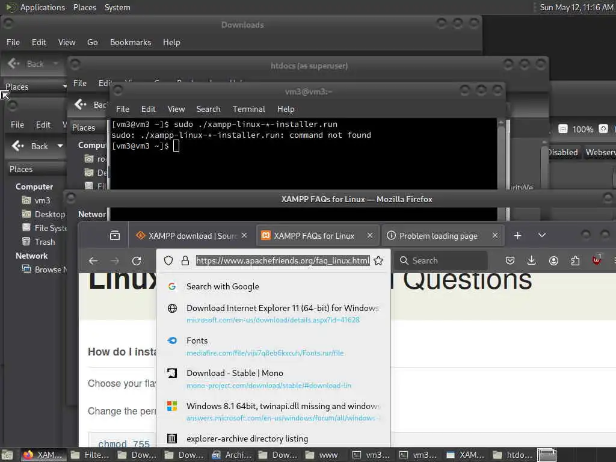Click the zoom out icon beside 100%
Image resolution: width=616 pixels, height=462 pixels.
pos(563,129)
